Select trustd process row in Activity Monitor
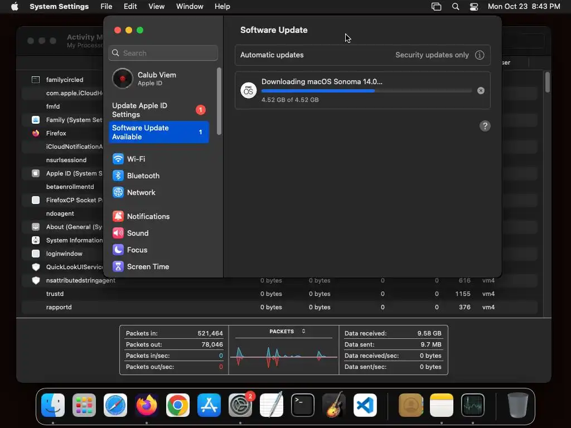Screen dimensions: 571x428 (x=280, y=294)
